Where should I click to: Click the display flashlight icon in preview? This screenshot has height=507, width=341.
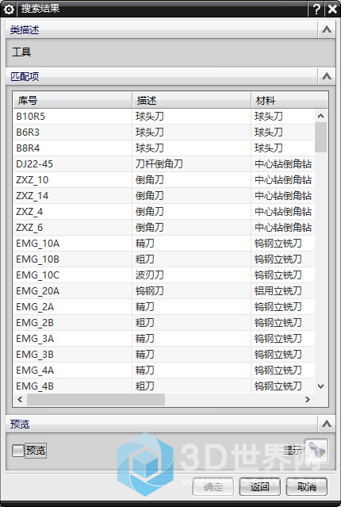point(316,450)
